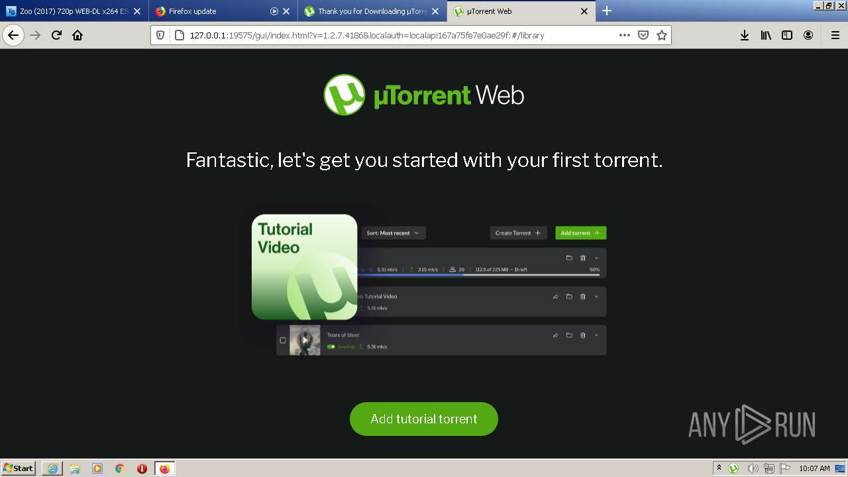Reload the page with the refresh icon
The width and height of the screenshot is (848, 477).
pyautogui.click(x=56, y=35)
